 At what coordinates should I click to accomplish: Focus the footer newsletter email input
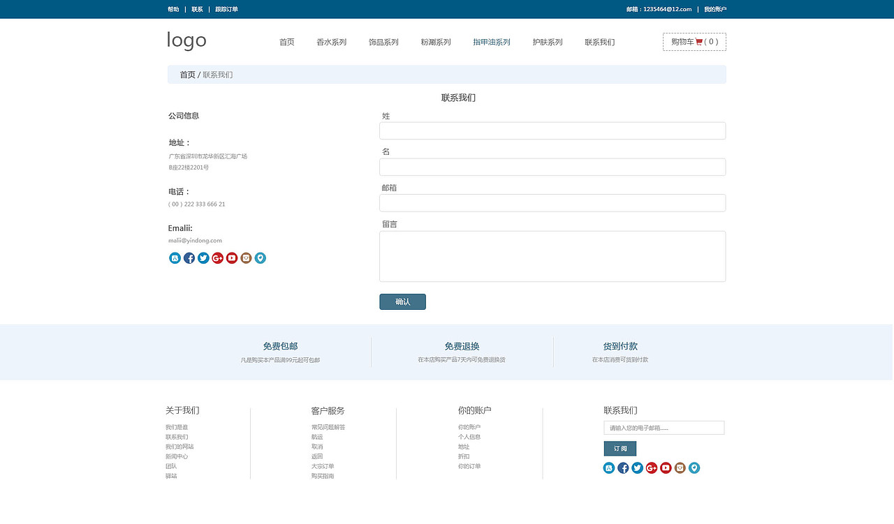[664, 428]
